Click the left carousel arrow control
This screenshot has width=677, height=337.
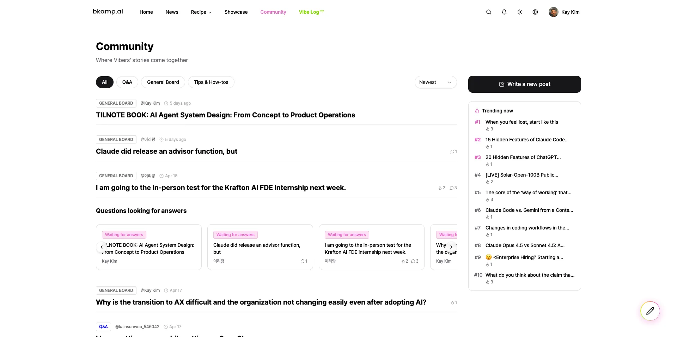tap(102, 247)
